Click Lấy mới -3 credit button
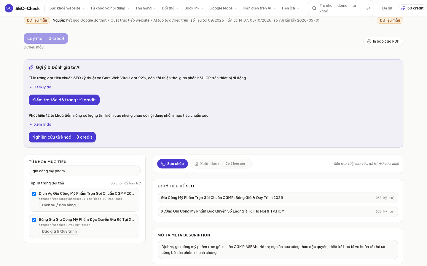The width and height of the screenshot is (427, 266). pos(46,38)
